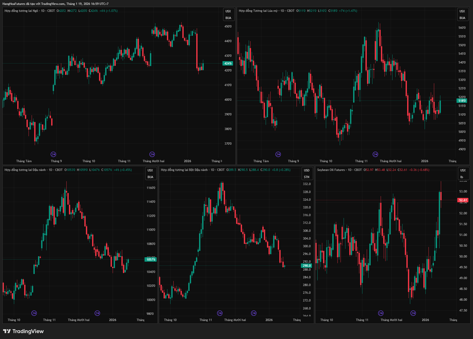Click the 518'0 current price label on wheat chart

(462, 101)
